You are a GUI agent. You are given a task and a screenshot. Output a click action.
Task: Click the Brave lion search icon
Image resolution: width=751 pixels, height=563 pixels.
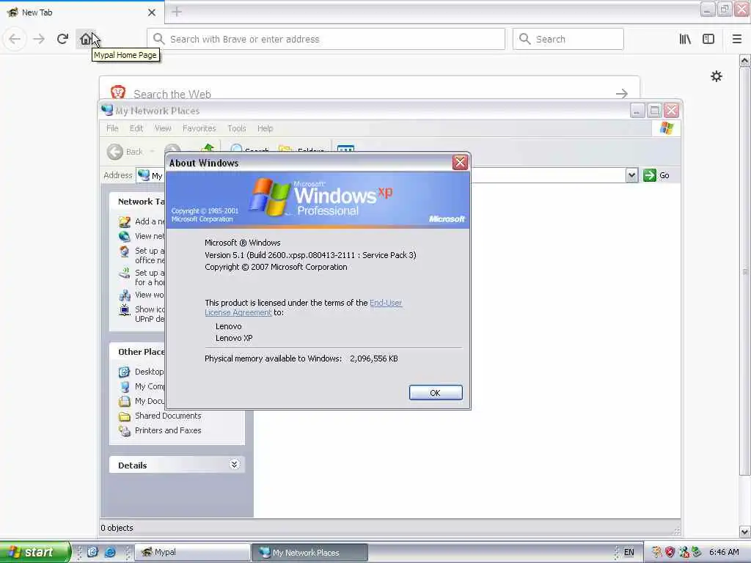tap(118, 92)
